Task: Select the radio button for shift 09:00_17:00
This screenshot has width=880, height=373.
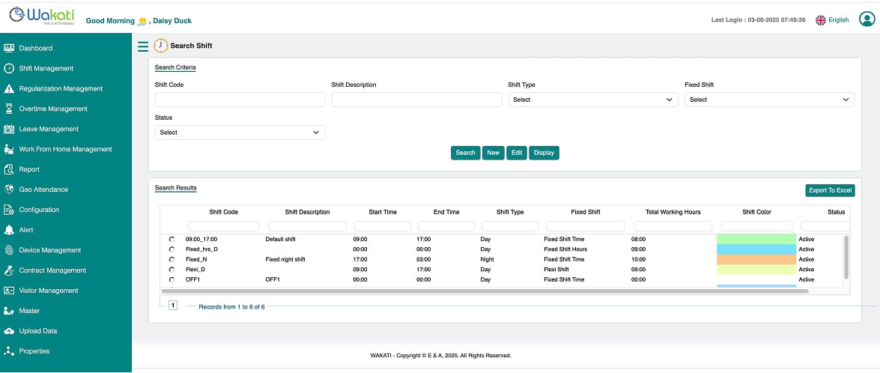Action: coord(172,240)
